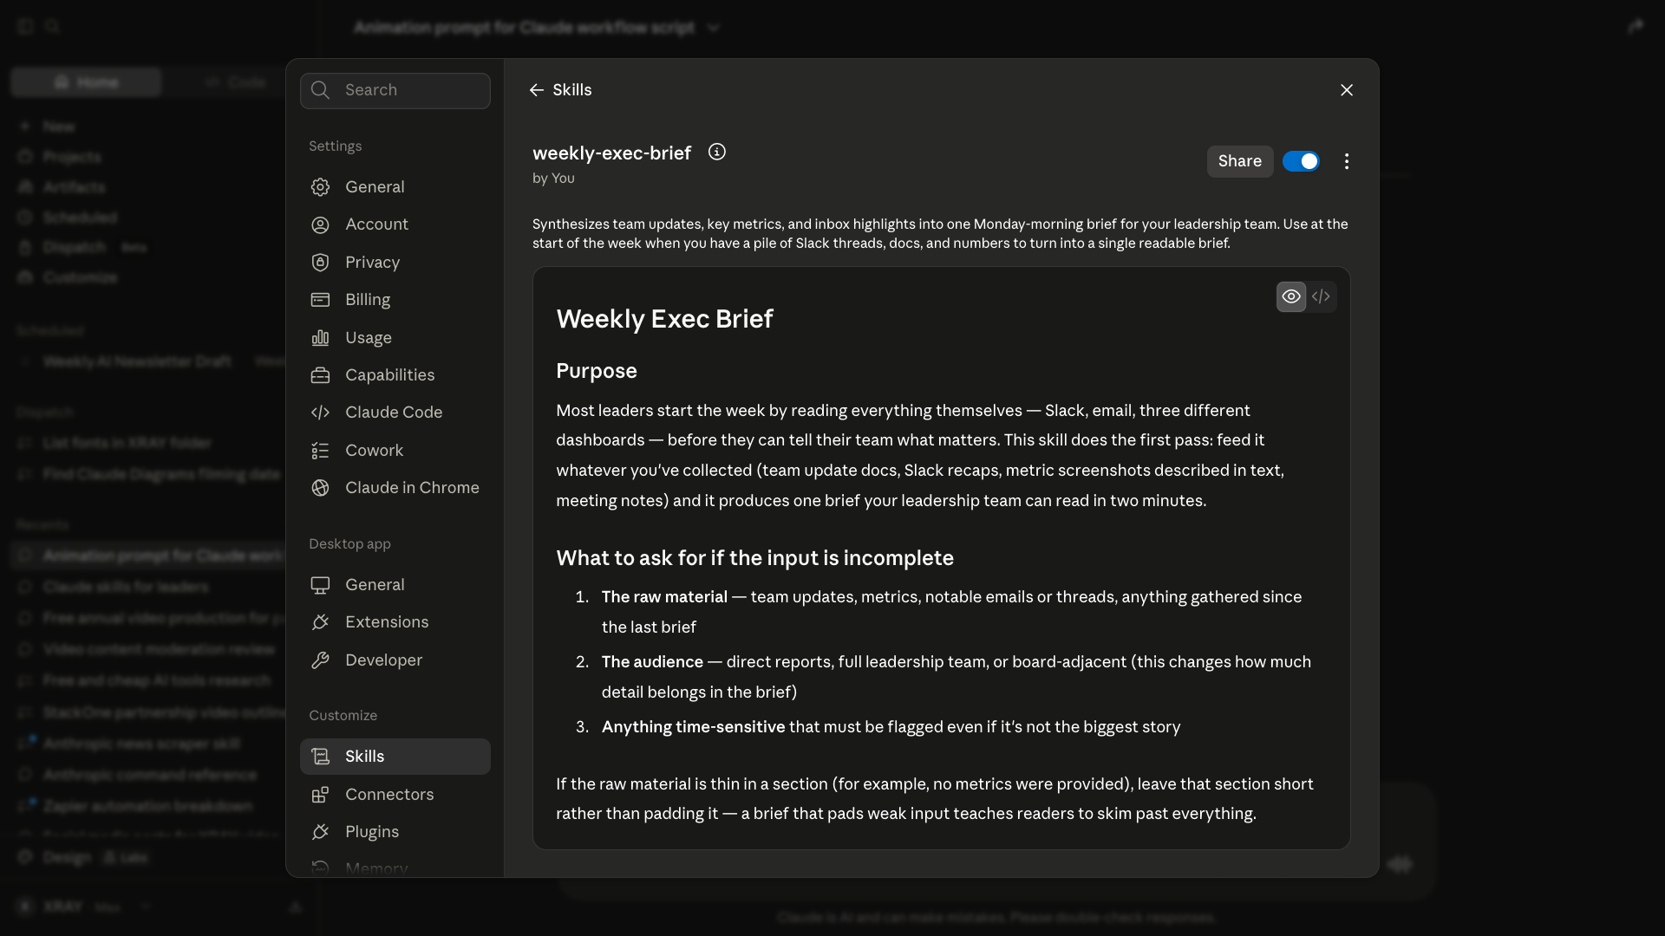Switch to the Code tab in the main window
Viewport: 1665px width, 936px height.
point(235,82)
